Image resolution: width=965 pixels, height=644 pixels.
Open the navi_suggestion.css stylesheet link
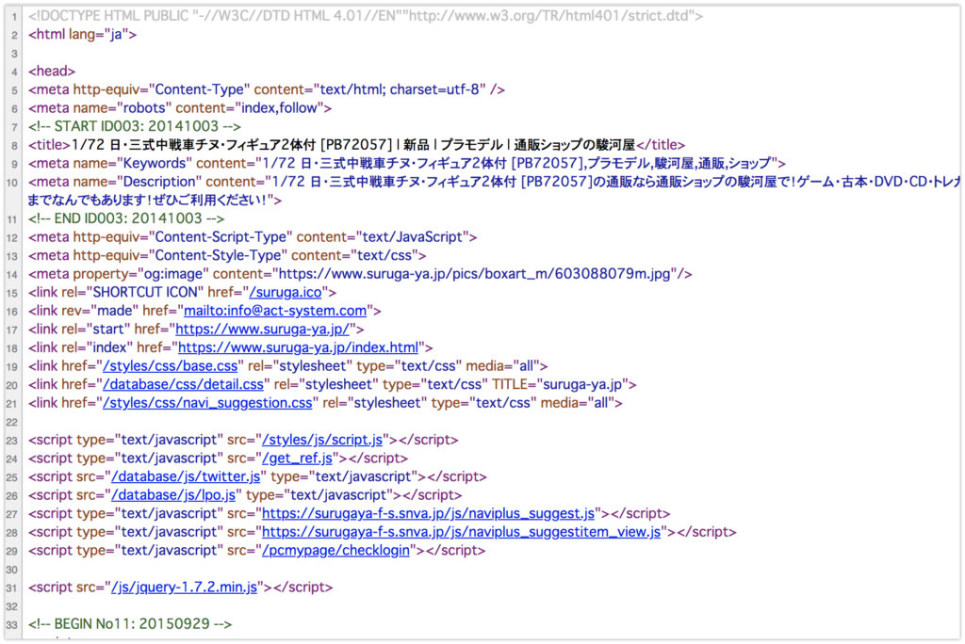click(x=208, y=403)
